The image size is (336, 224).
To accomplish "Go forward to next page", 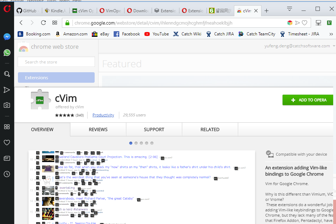I will [32, 23].
